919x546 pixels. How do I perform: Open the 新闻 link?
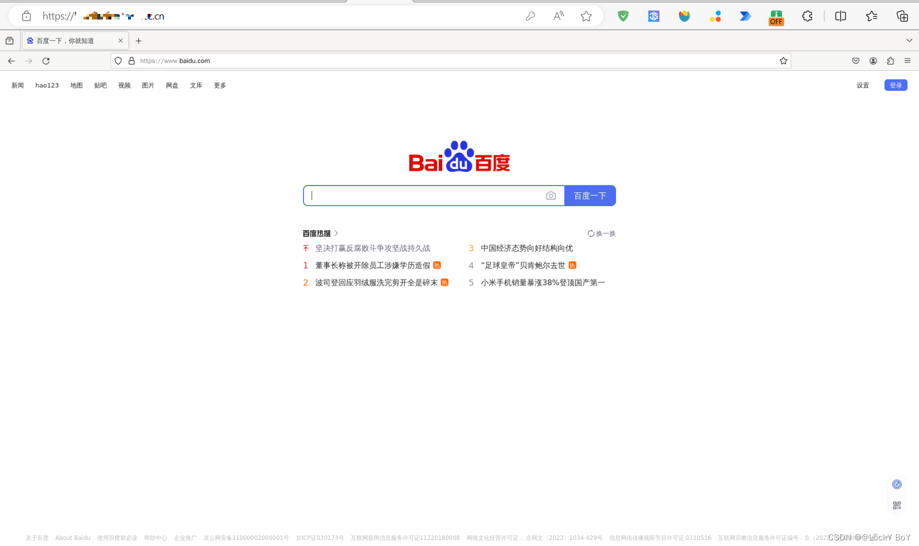(x=18, y=85)
